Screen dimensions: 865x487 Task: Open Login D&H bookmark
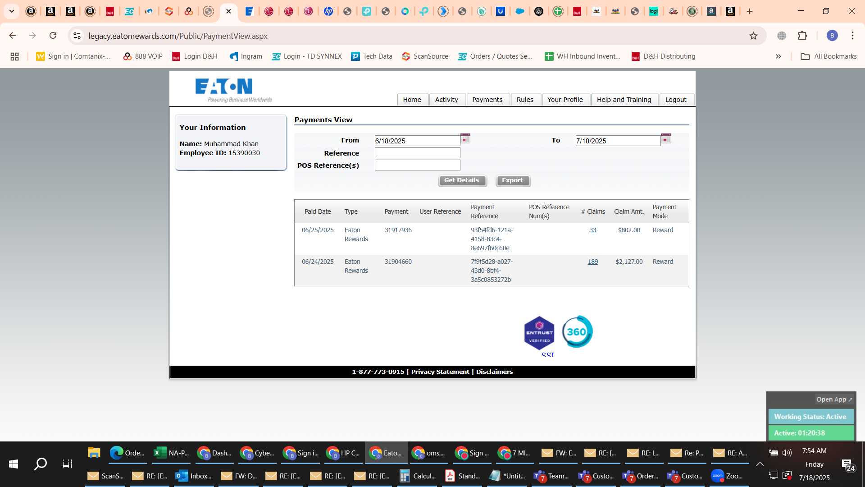click(195, 56)
